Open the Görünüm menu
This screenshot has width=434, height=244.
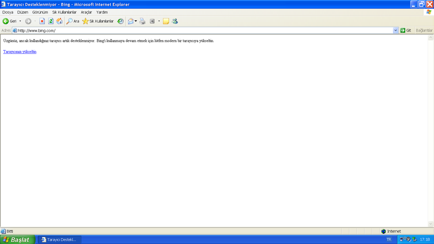[40, 12]
